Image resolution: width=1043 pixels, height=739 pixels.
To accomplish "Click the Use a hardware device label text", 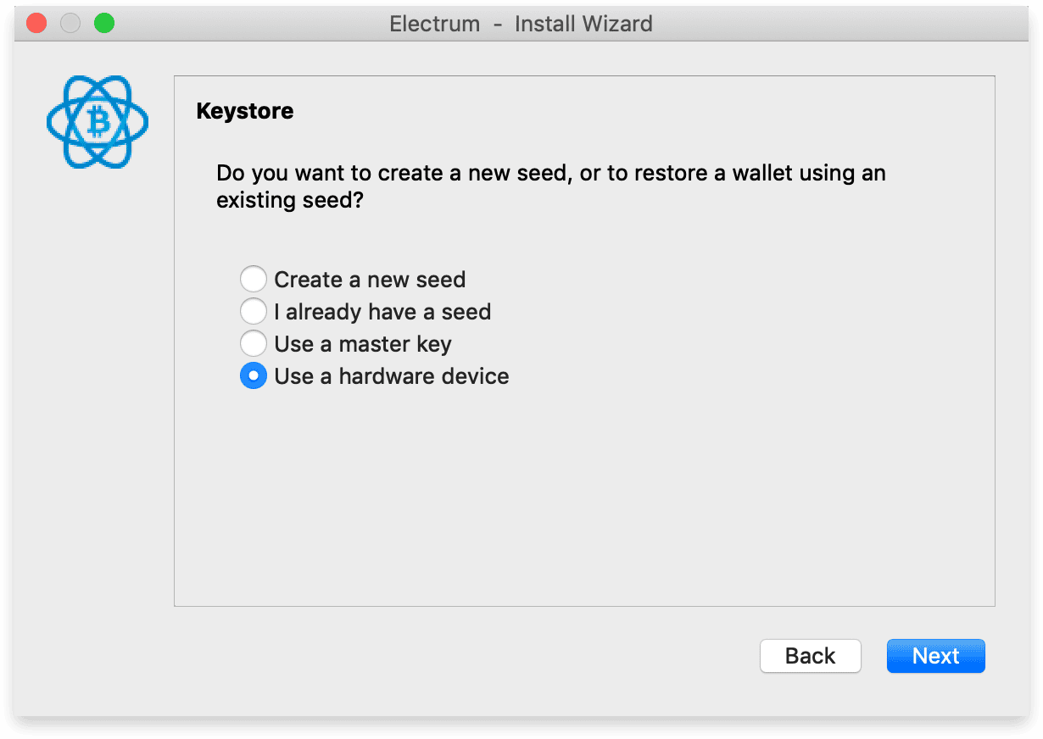I will tap(392, 376).
